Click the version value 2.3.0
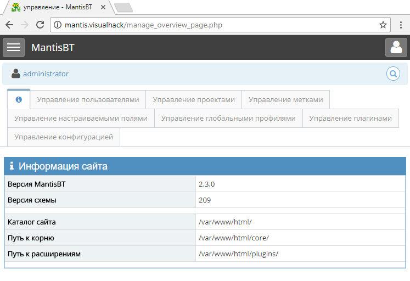 [x=206, y=184]
